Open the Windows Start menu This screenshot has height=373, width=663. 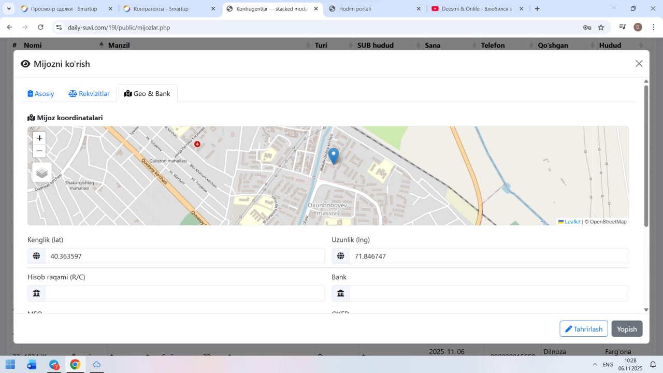pos(10,365)
